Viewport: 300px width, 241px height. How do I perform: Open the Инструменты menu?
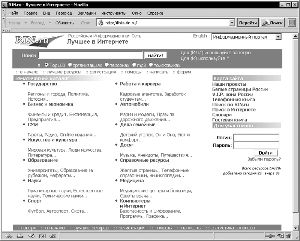click(x=114, y=13)
